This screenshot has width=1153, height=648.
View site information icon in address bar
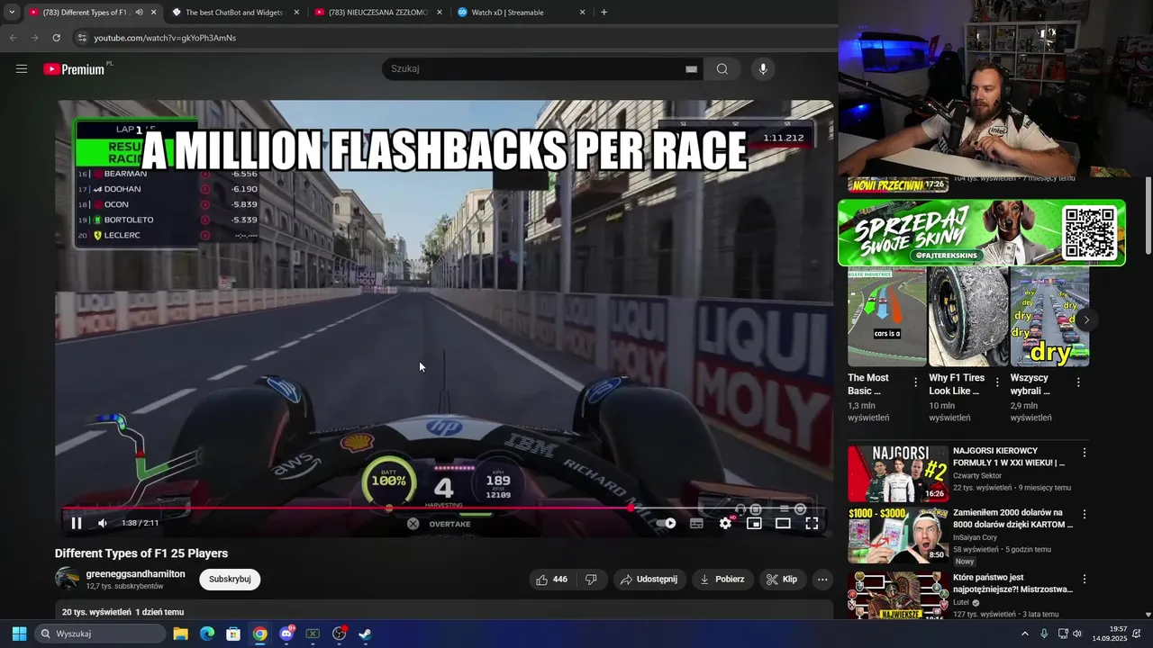82,38
